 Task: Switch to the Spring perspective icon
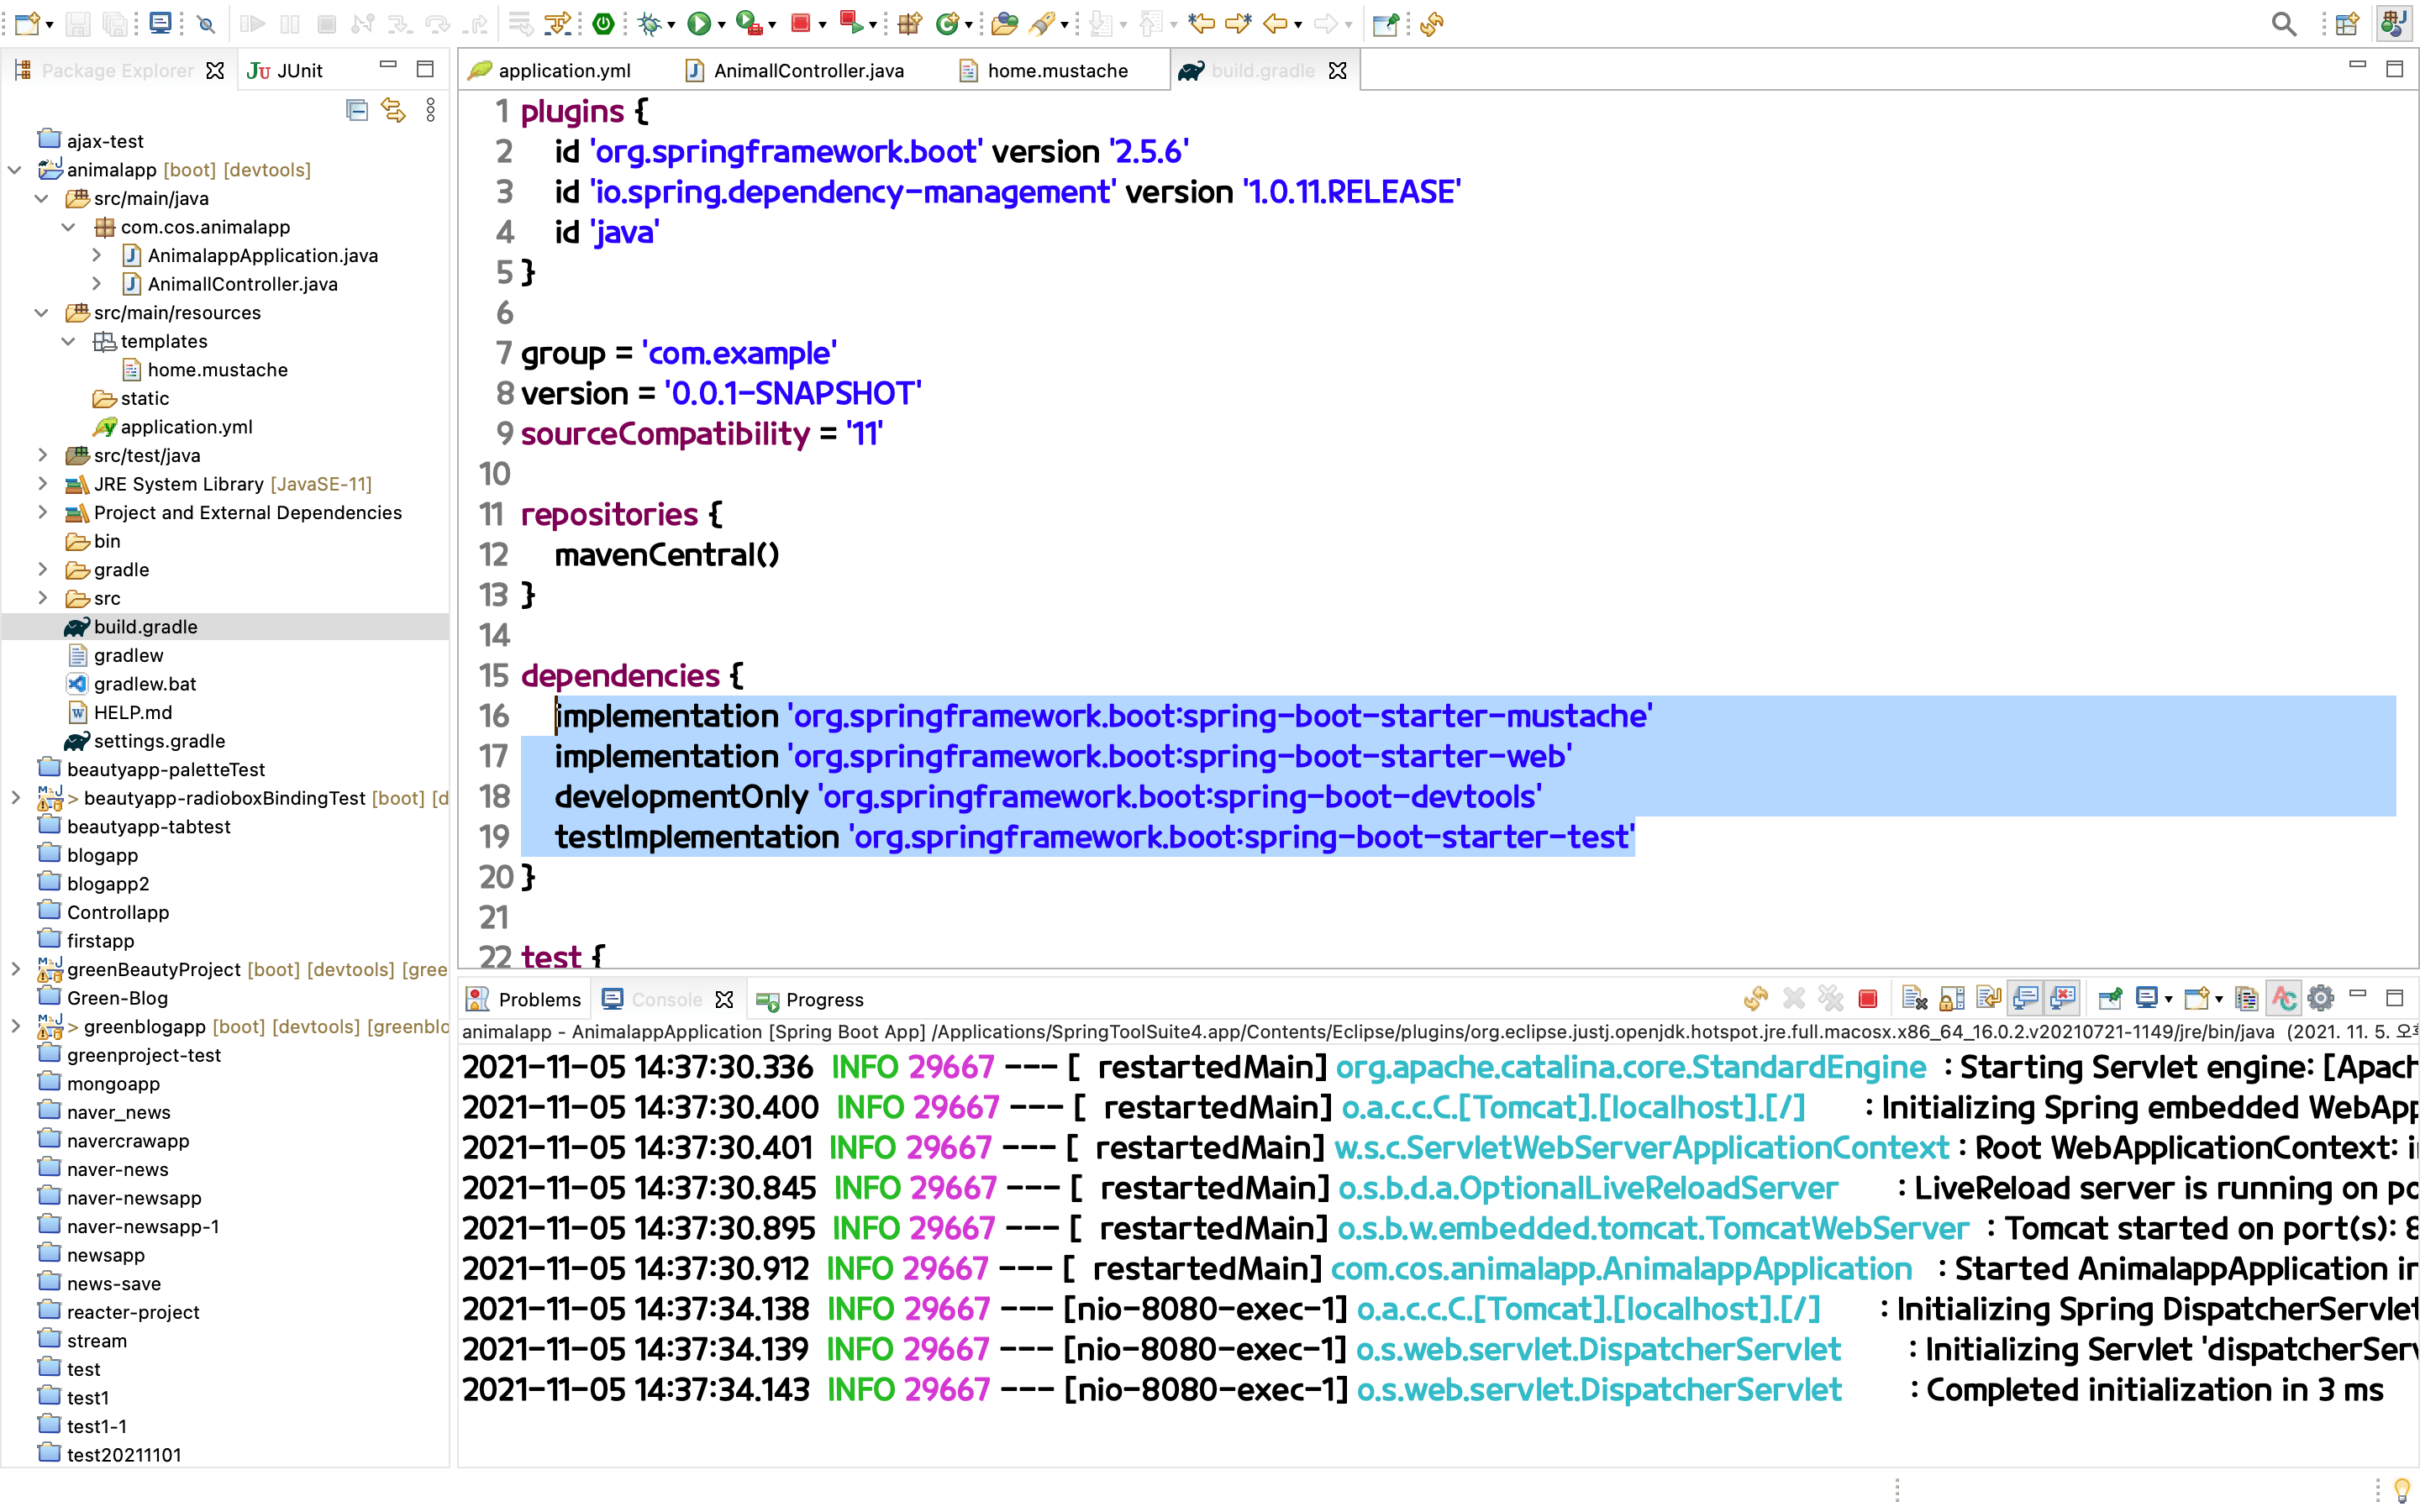[x=2394, y=23]
